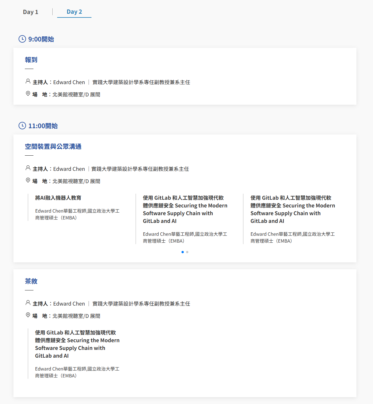Switch to the Day 1 tab
This screenshot has width=373, height=404.
coord(31,12)
